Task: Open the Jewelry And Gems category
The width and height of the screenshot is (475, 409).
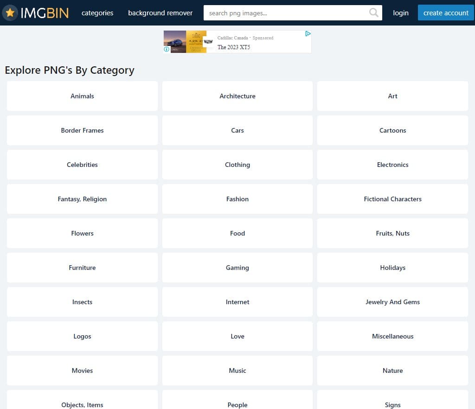Action: (392, 302)
